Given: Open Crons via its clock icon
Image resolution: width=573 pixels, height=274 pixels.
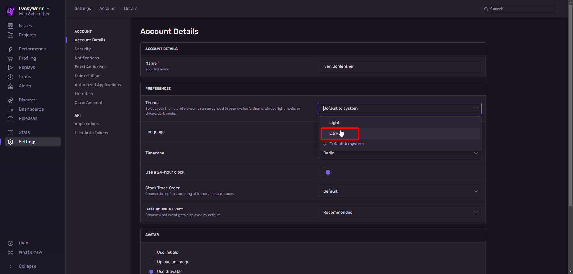Looking at the screenshot, I should click(x=10, y=77).
